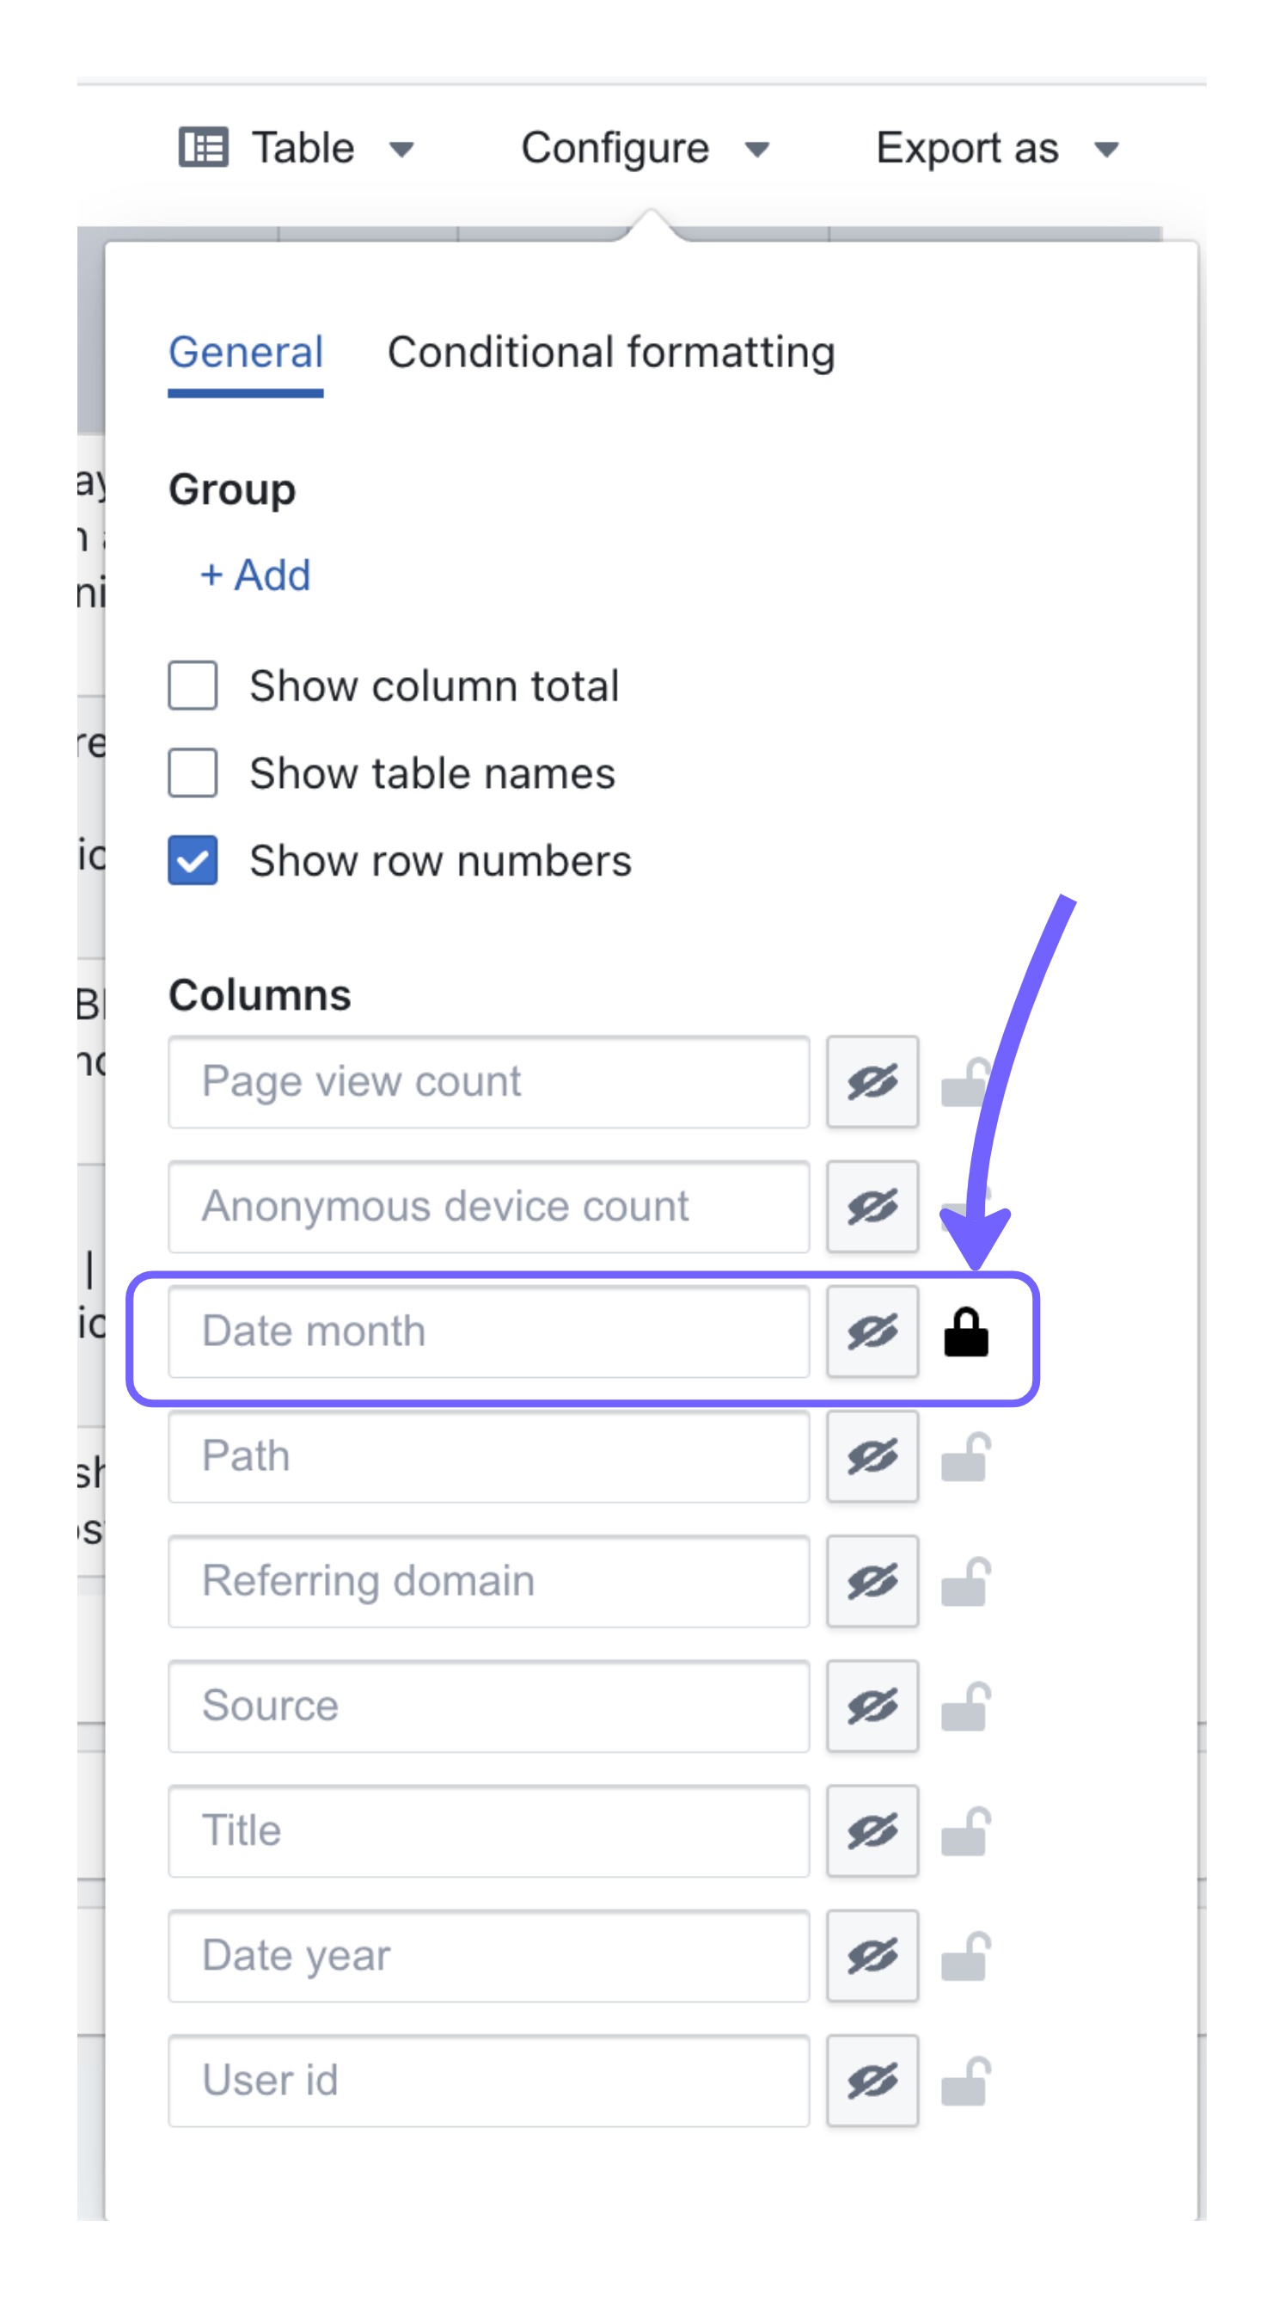
Task: Select the General tab
Action: click(x=246, y=352)
